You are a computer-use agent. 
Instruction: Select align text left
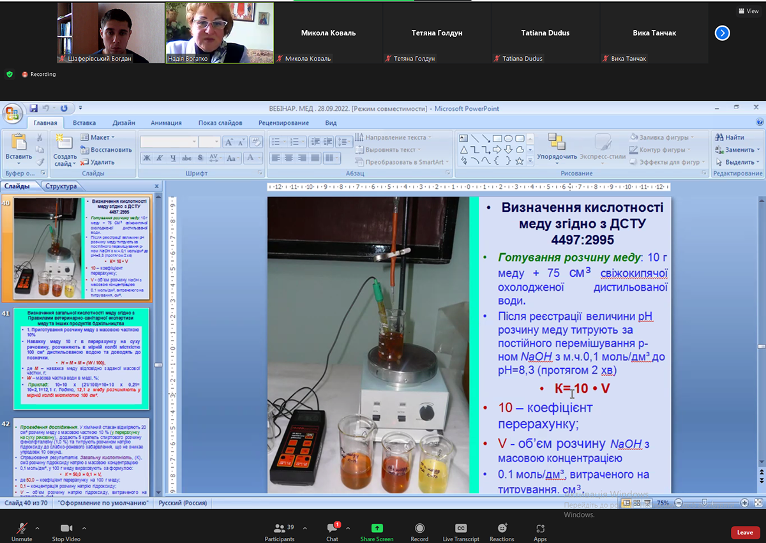click(x=276, y=158)
